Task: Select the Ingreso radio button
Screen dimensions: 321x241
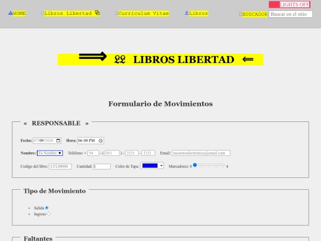Action: tap(49, 214)
